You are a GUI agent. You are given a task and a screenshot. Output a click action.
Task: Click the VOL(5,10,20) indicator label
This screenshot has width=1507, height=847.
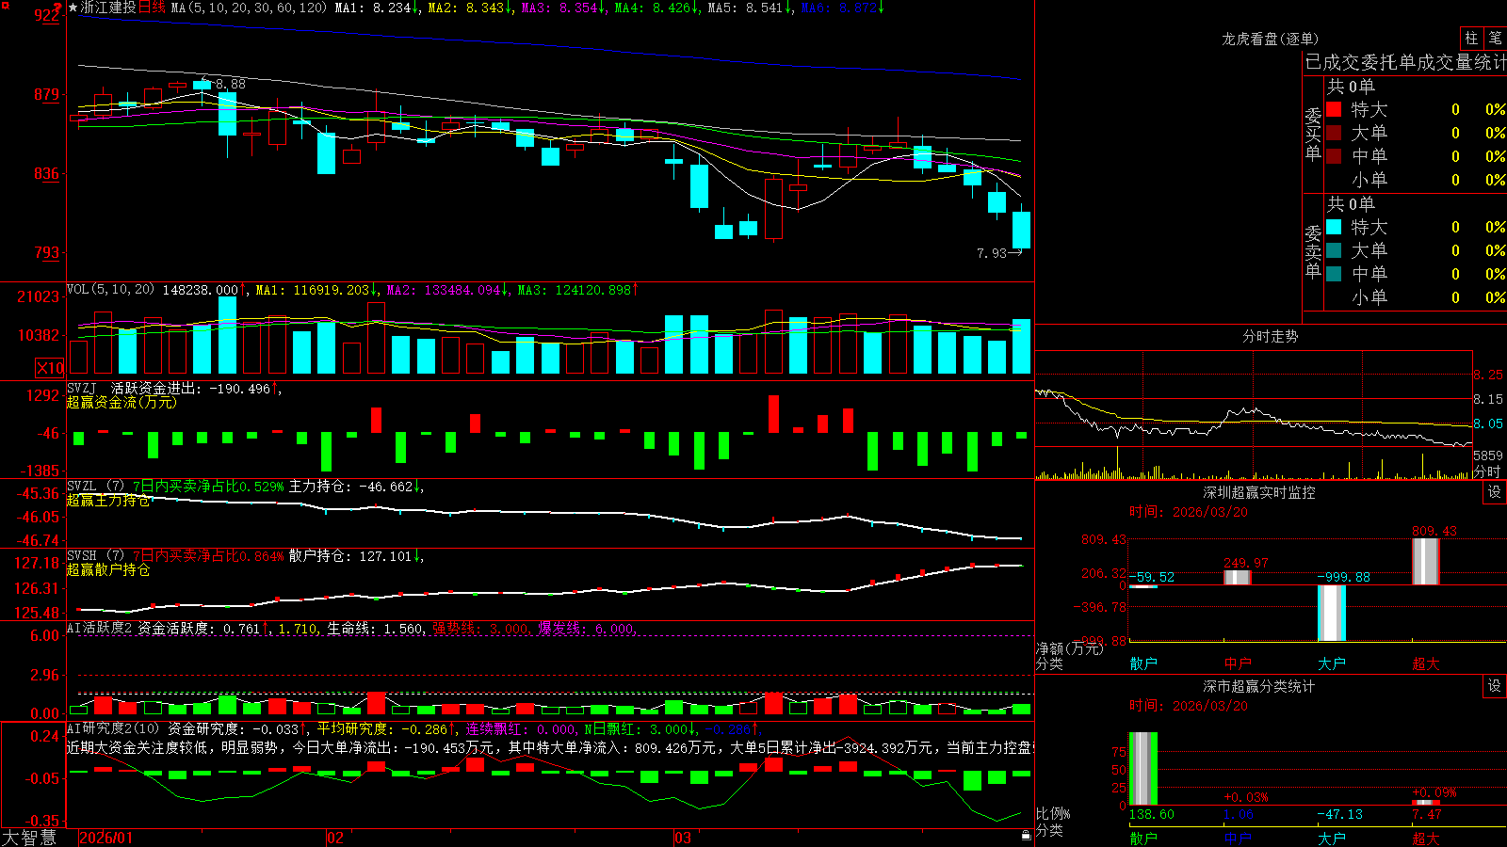coord(110,290)
